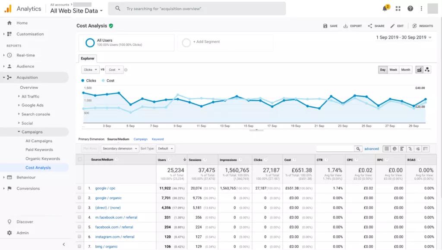Open Paid Keywords in Campaigns menu
442x250 pixels.
click(x=39, y=150)
